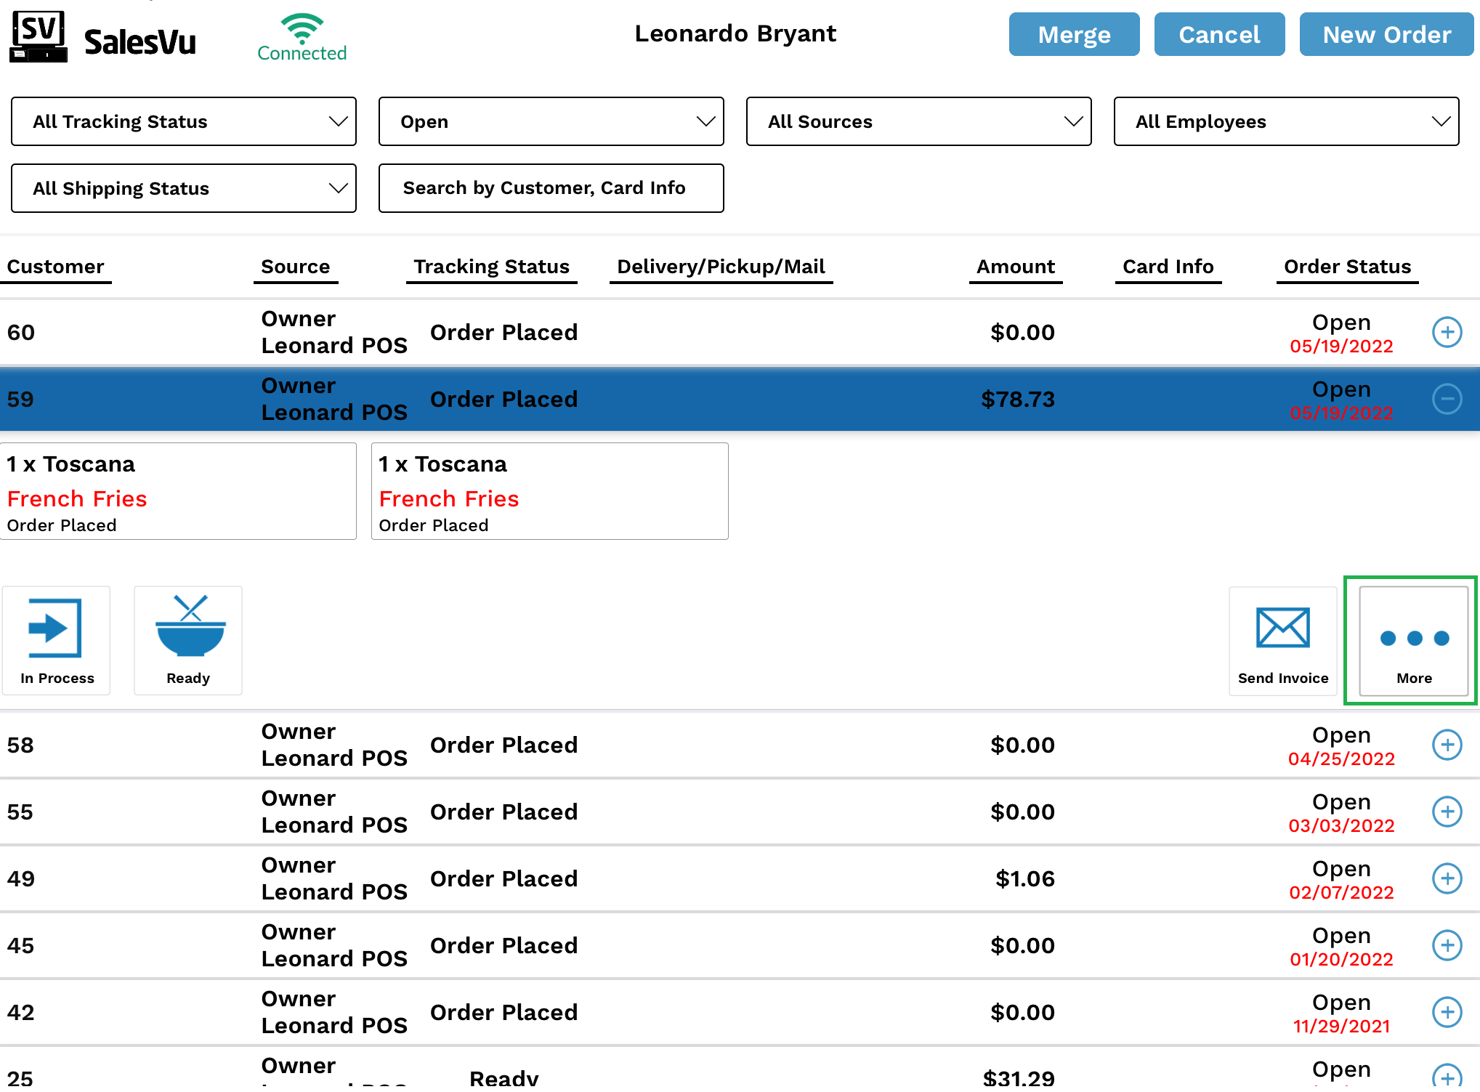1480x1092 pixels.
Task: Click the Search by Customer, Card Info field
Action: click(551, 188)
